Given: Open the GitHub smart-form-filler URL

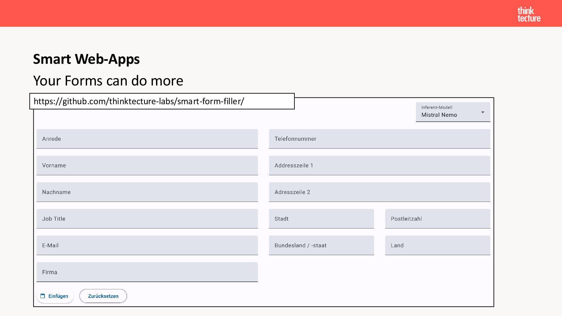Looking at the screenshot, I should (x=139, y=101).
